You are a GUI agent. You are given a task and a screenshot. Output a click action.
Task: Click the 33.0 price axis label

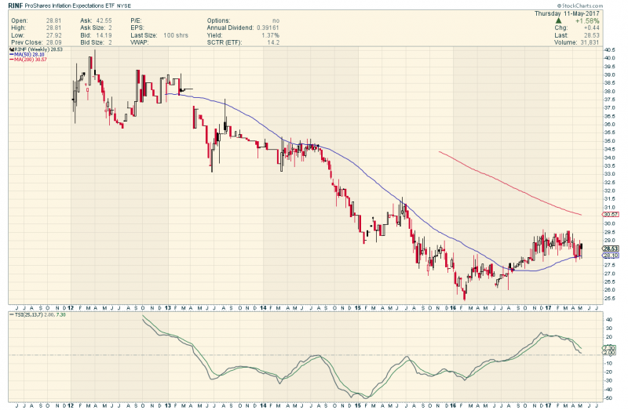click(x=611, y=174)
